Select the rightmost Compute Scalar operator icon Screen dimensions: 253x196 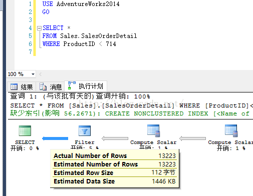pos(231,131)
